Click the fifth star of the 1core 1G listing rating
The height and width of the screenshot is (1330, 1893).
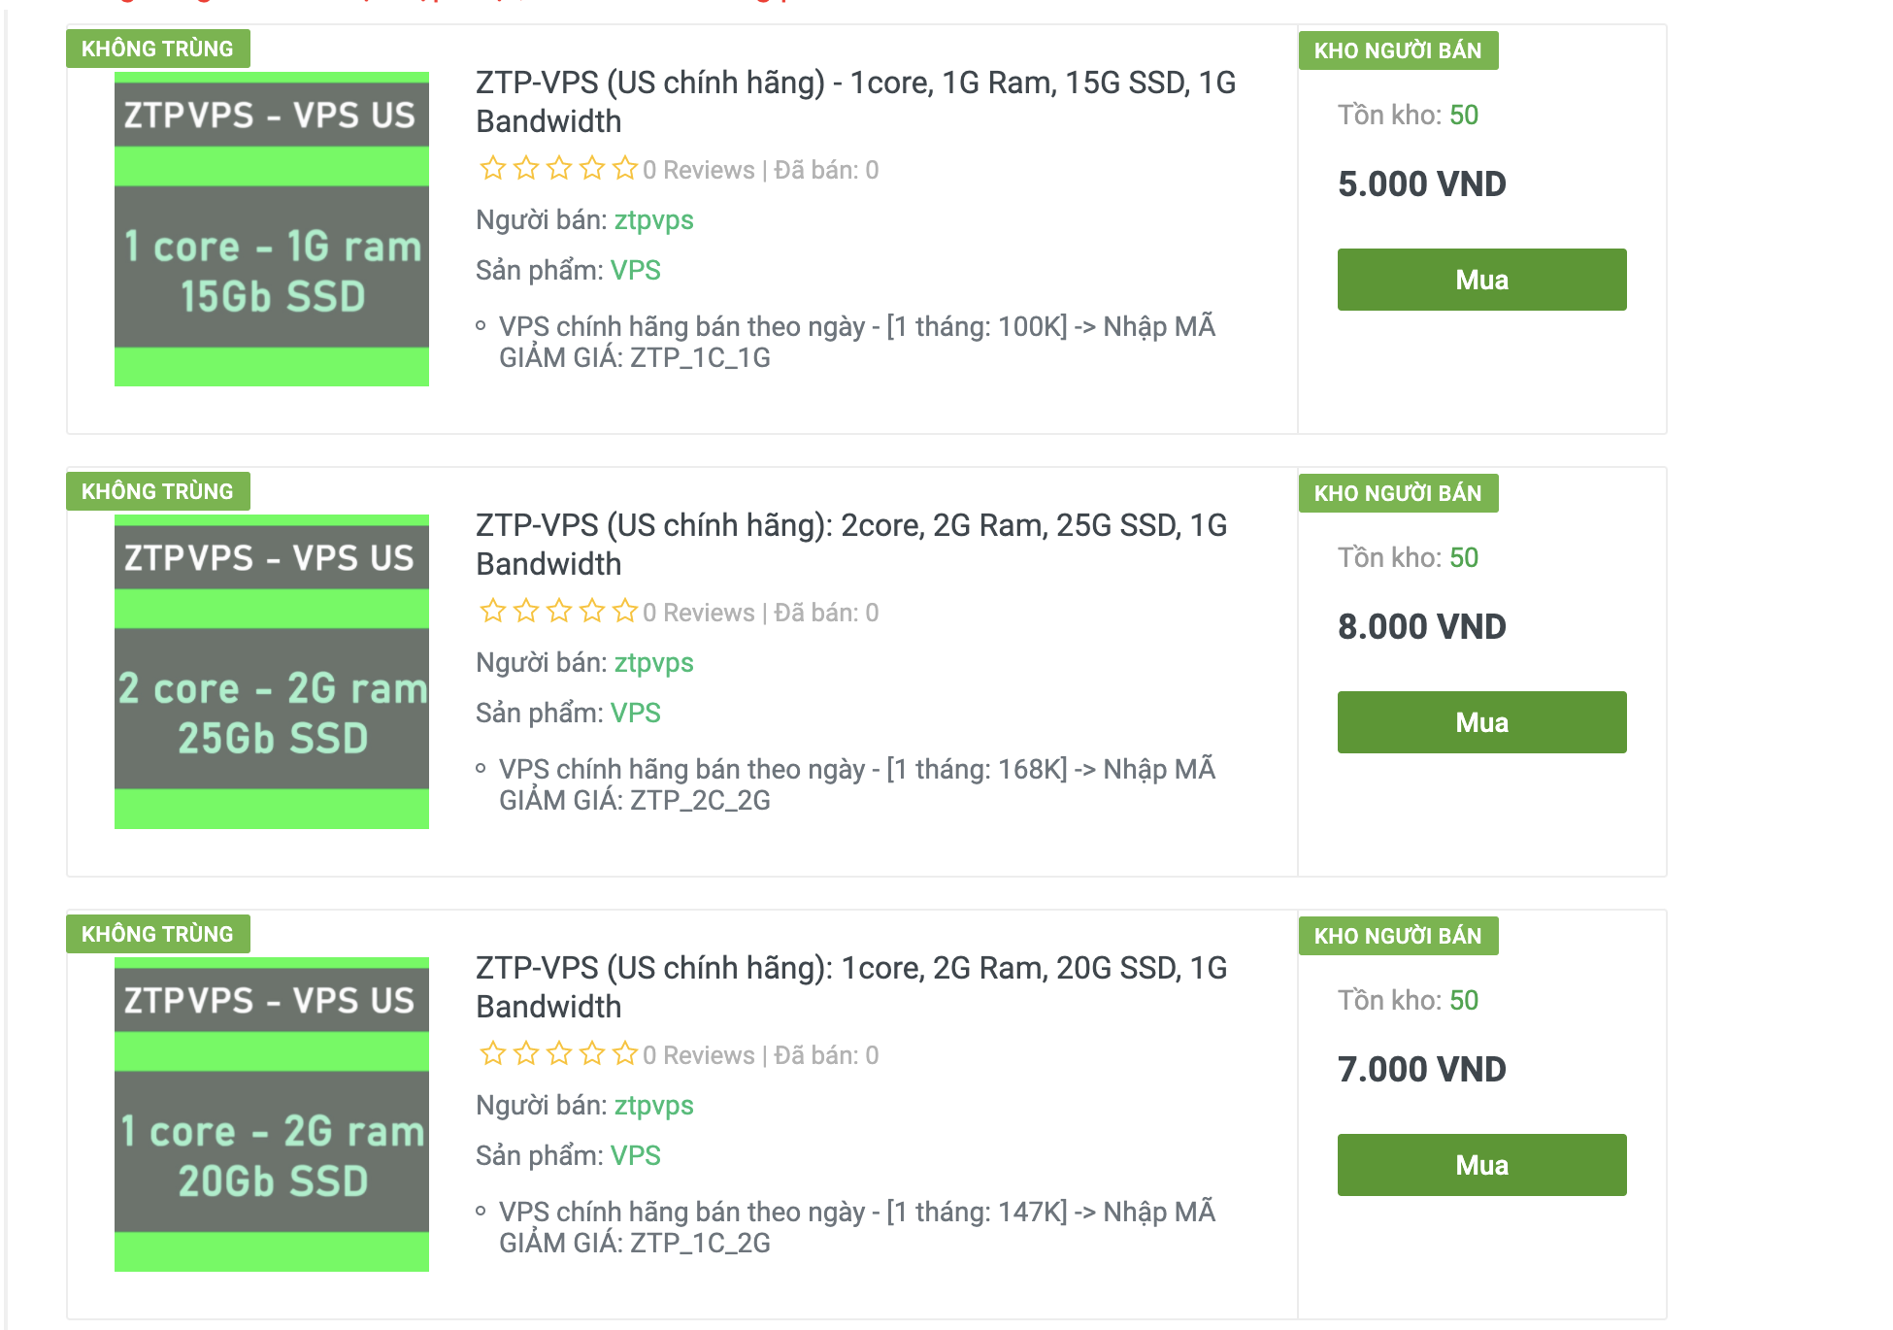click(625, 169)
